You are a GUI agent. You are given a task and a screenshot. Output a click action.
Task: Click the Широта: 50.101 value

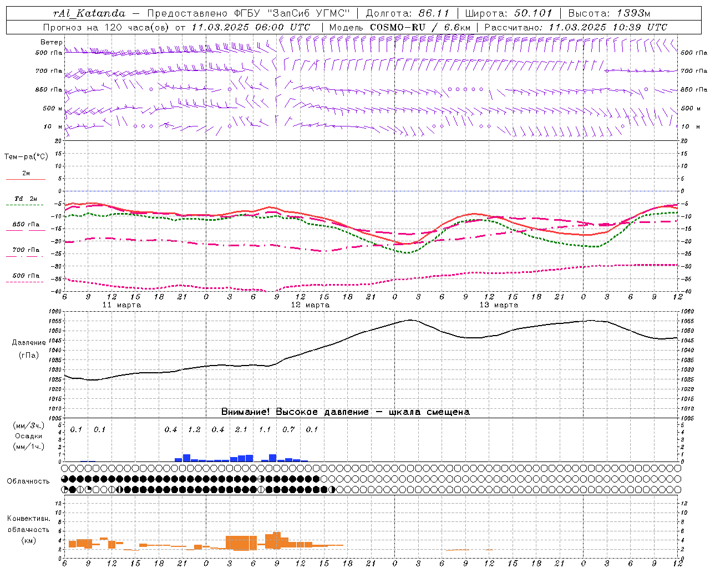[x=509, y=13]
